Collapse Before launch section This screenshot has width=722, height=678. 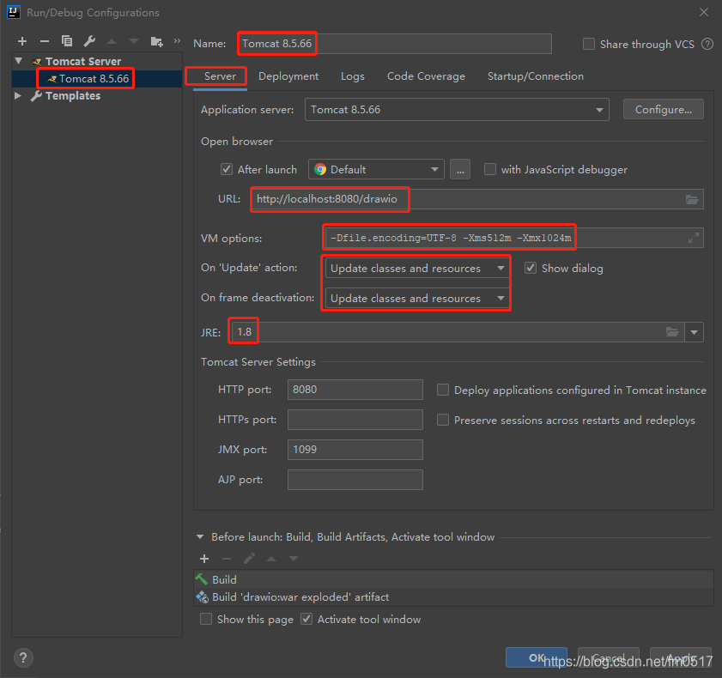[x=200, y=536]
